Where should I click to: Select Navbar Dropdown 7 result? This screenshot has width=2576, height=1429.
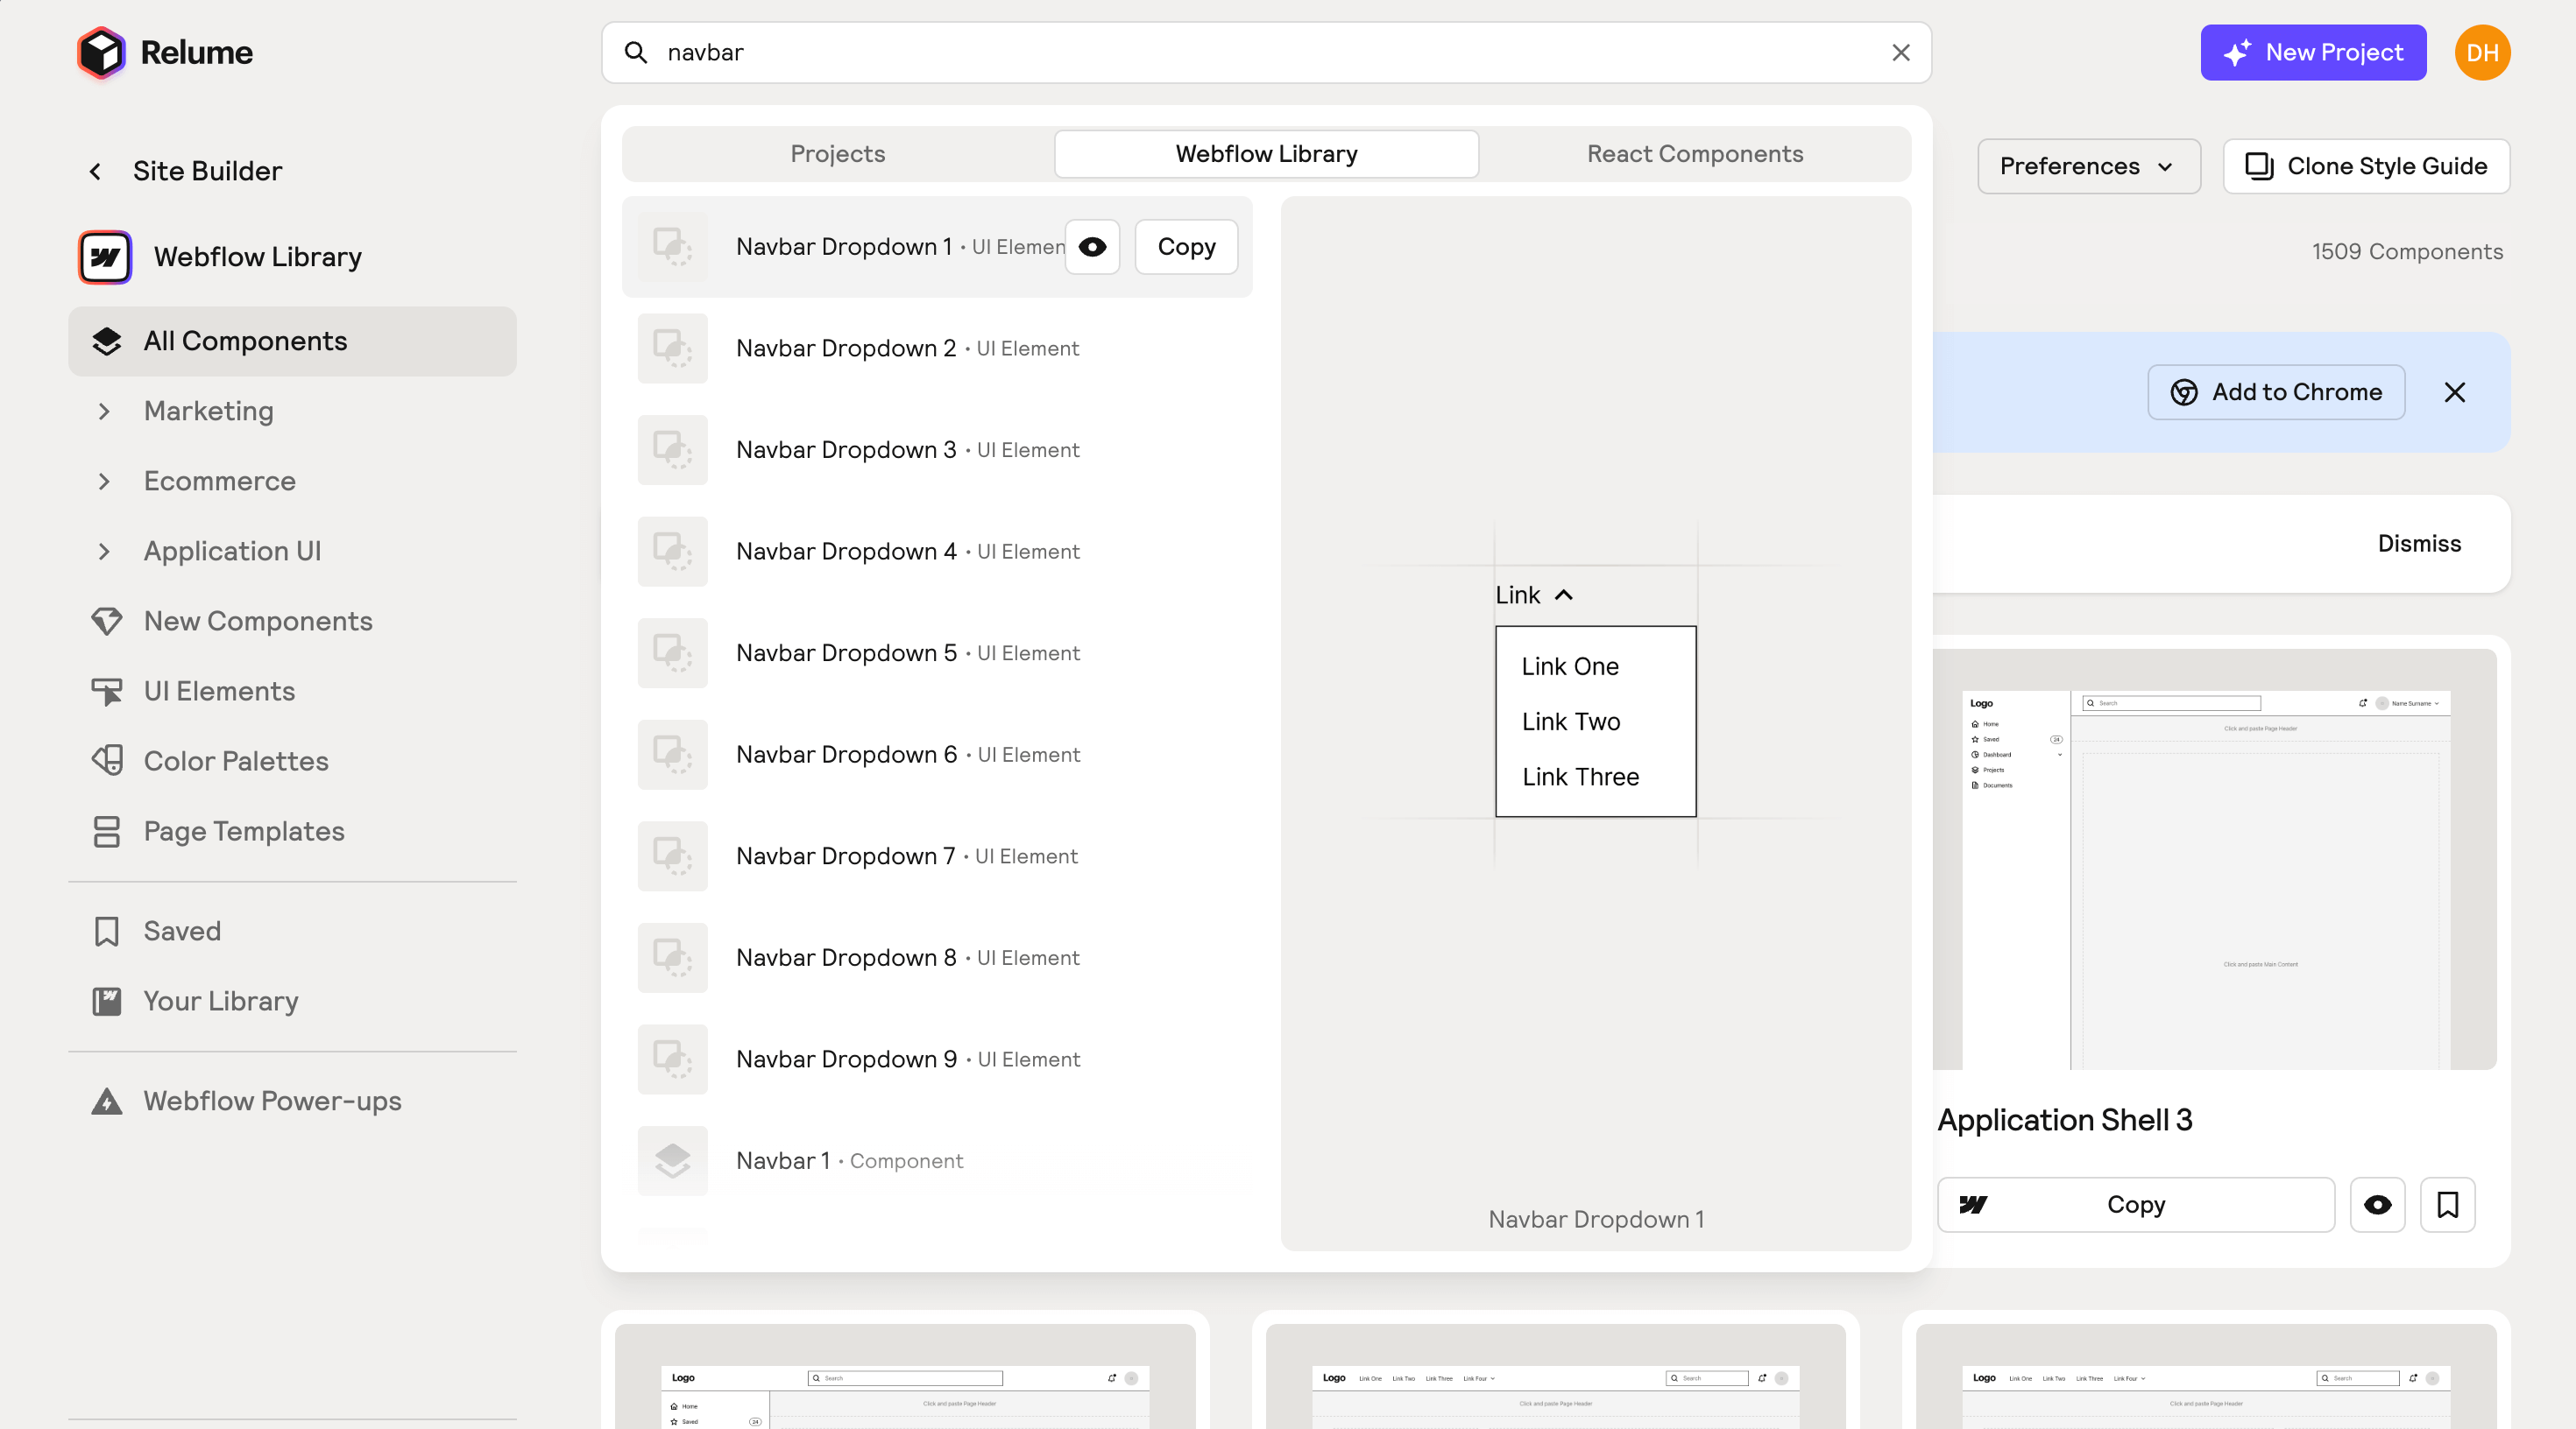tap(937, 856)
